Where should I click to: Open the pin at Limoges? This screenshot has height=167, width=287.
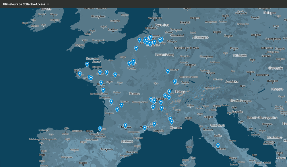[121, 105]
